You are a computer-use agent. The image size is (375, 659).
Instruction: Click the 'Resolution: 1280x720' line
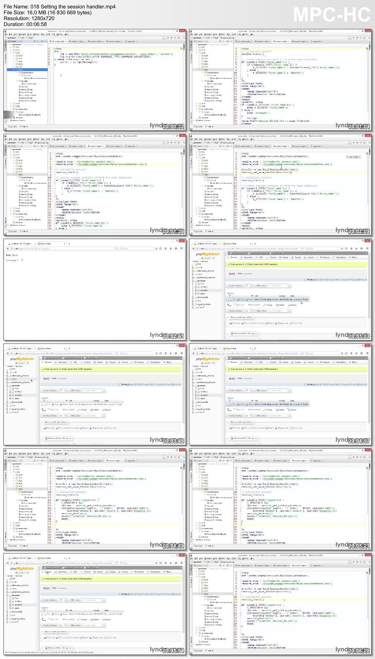29,18
